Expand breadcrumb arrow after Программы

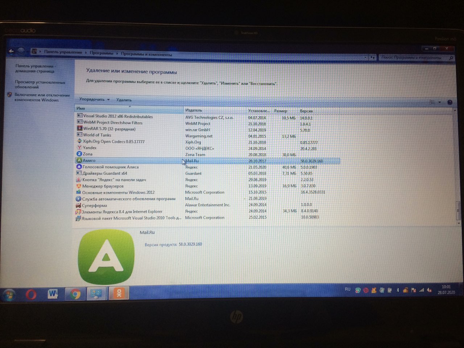tap(117, 53)
